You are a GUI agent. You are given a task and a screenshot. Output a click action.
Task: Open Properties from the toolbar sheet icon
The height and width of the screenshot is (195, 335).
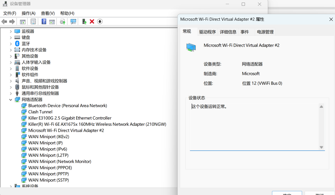33,22
